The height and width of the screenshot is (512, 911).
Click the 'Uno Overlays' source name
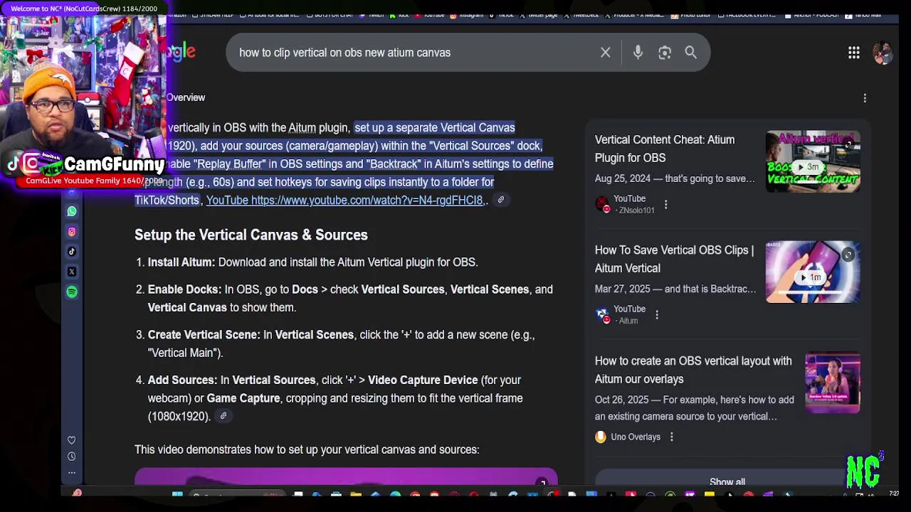click(x=635, y=437)
